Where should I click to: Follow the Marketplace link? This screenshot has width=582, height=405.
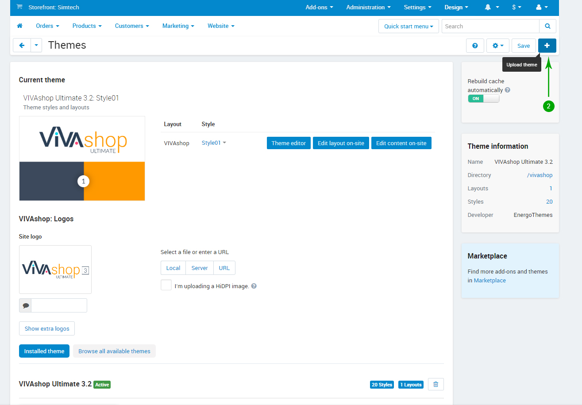pyautogui.click(x=489, y=281)
